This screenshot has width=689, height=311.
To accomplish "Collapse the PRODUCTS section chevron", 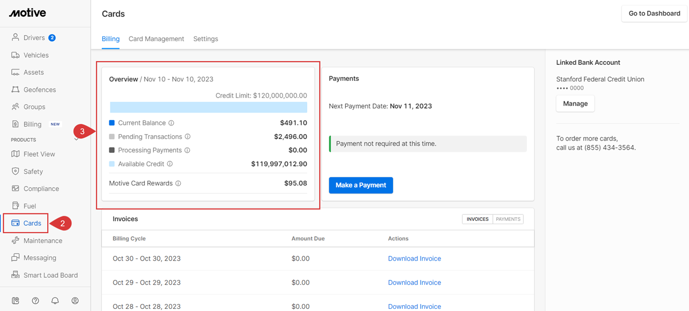I will (76, 139).
